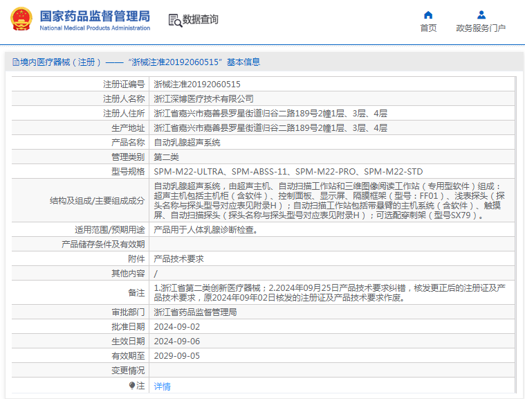Image resolution: width=525 pixels, height=399 pixels.
Task: Click the lightbulb icon next to 注
Action: (x=132, y=386)
